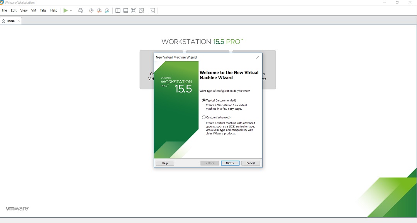Image resolution: width=417 pixels, height=223 pixels.
Task: Click the VMware Workstation title bar icon
Action: [x=2, y=2]
